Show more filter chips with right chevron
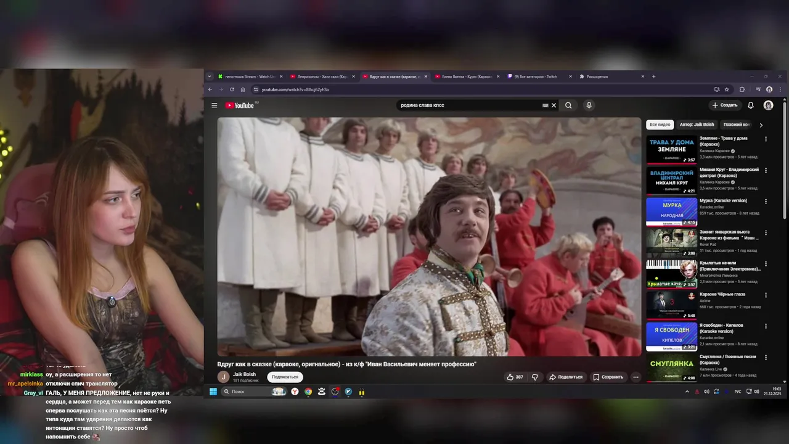 (761, 125)
